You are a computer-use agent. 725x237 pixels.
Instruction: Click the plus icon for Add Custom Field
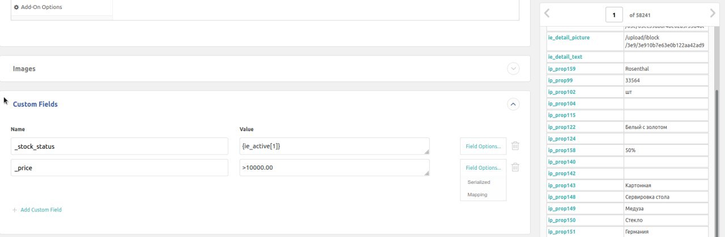[x=14, y=210]
